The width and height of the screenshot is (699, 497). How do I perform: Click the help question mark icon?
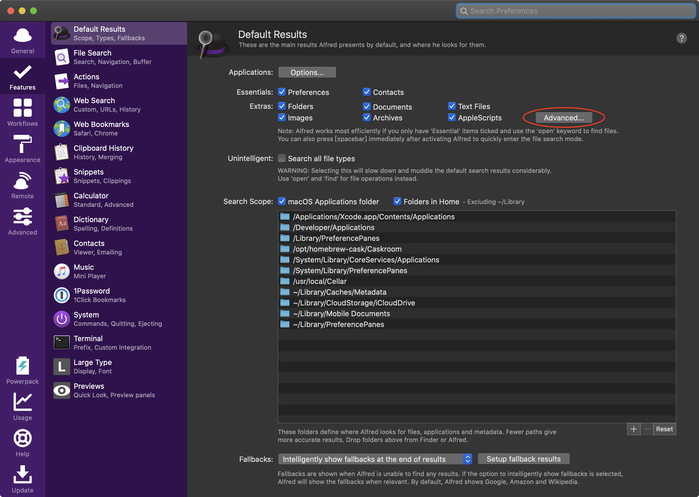tap(681, 38)
